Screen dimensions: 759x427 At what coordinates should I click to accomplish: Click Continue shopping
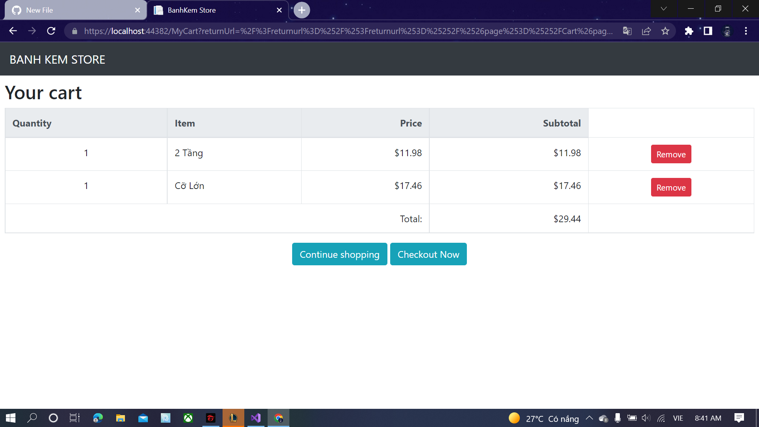[x=339, y=254]
